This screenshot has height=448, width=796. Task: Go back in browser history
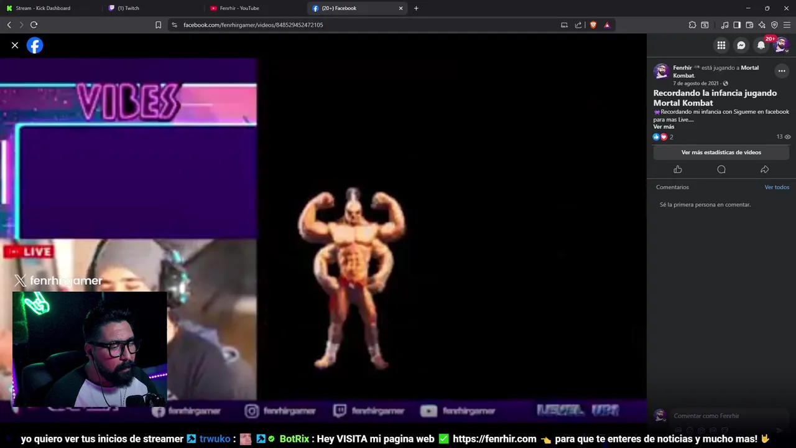[9, 25]
